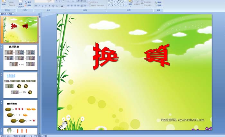225x137 pixels.
Task: Open Convert to SmartArt dropdown
Action: coord(97,5)
